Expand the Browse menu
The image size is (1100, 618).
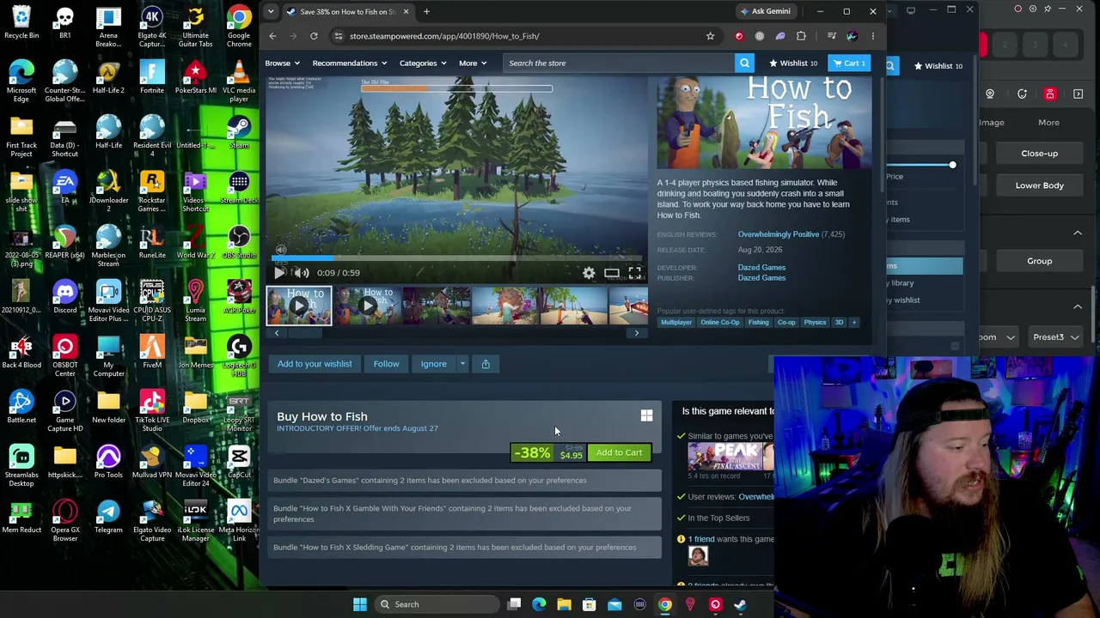coord(282,63)
